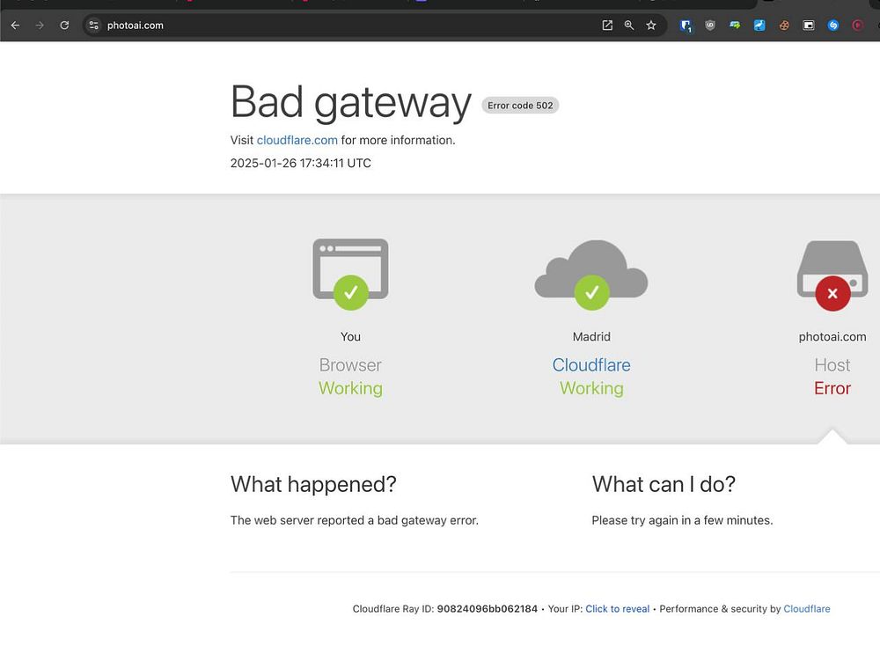
Task: Bookmark this page with the star icon
Action: click(x=651, y=26)
